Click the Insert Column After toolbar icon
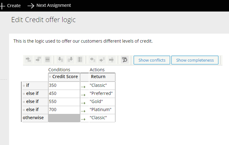Image resolution: width=229 pixels, height=145 pixels. click(x=70, y=59)
